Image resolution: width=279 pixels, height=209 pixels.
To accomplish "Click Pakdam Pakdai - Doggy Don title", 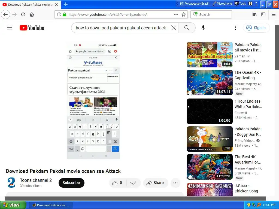I will (248, 132).
